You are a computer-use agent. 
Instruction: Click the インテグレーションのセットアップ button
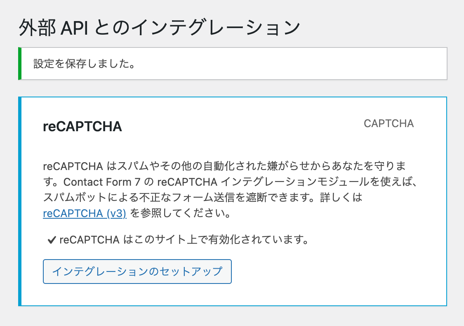tap(137, 272)
